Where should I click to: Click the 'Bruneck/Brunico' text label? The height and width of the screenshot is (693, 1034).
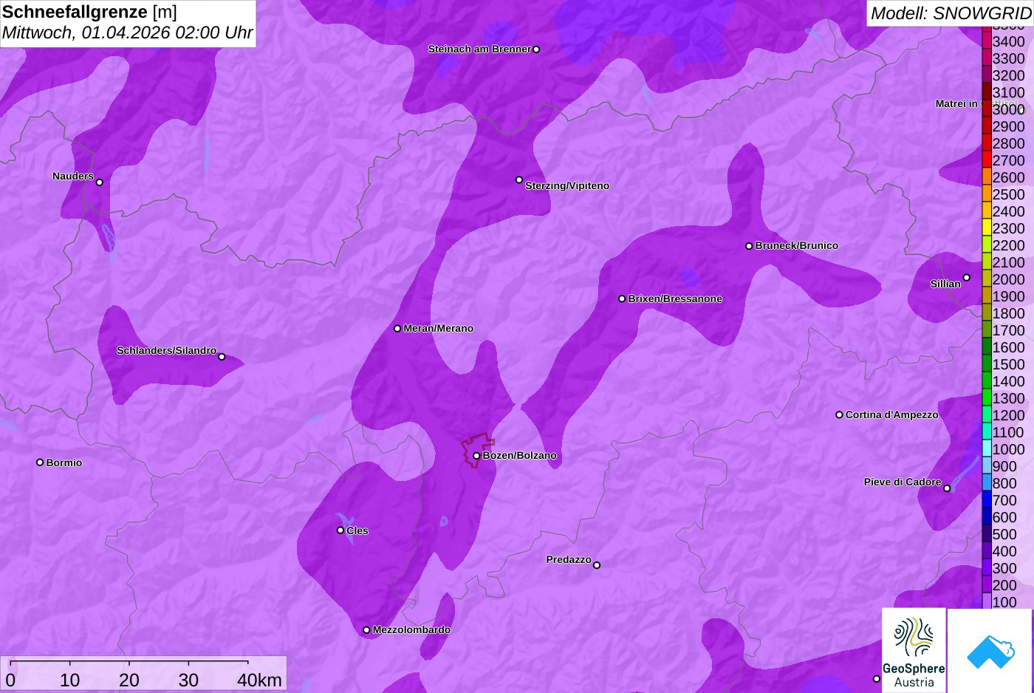click(797, 246)
